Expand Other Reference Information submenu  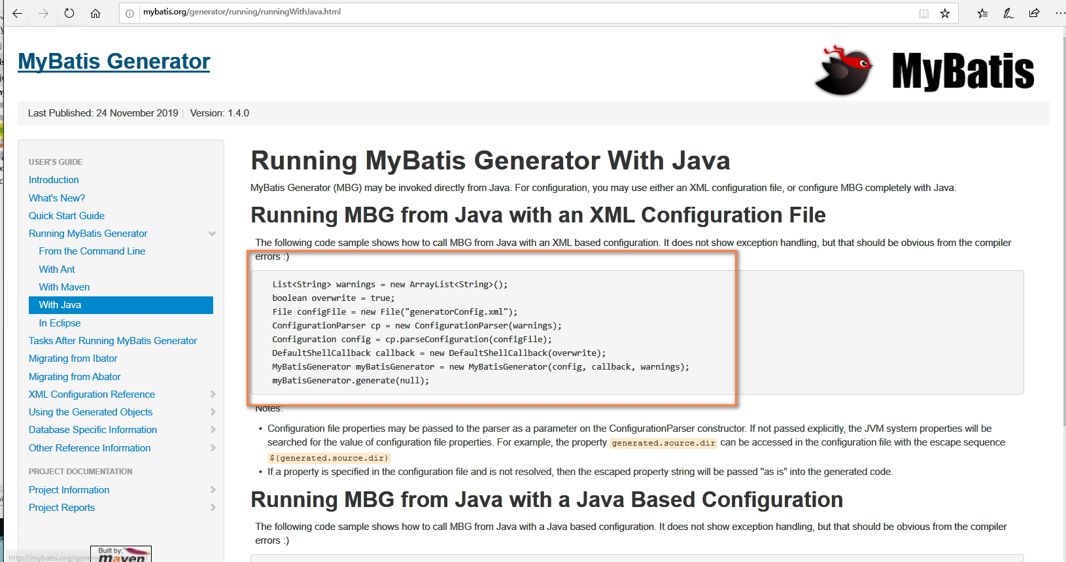(213, 448)
